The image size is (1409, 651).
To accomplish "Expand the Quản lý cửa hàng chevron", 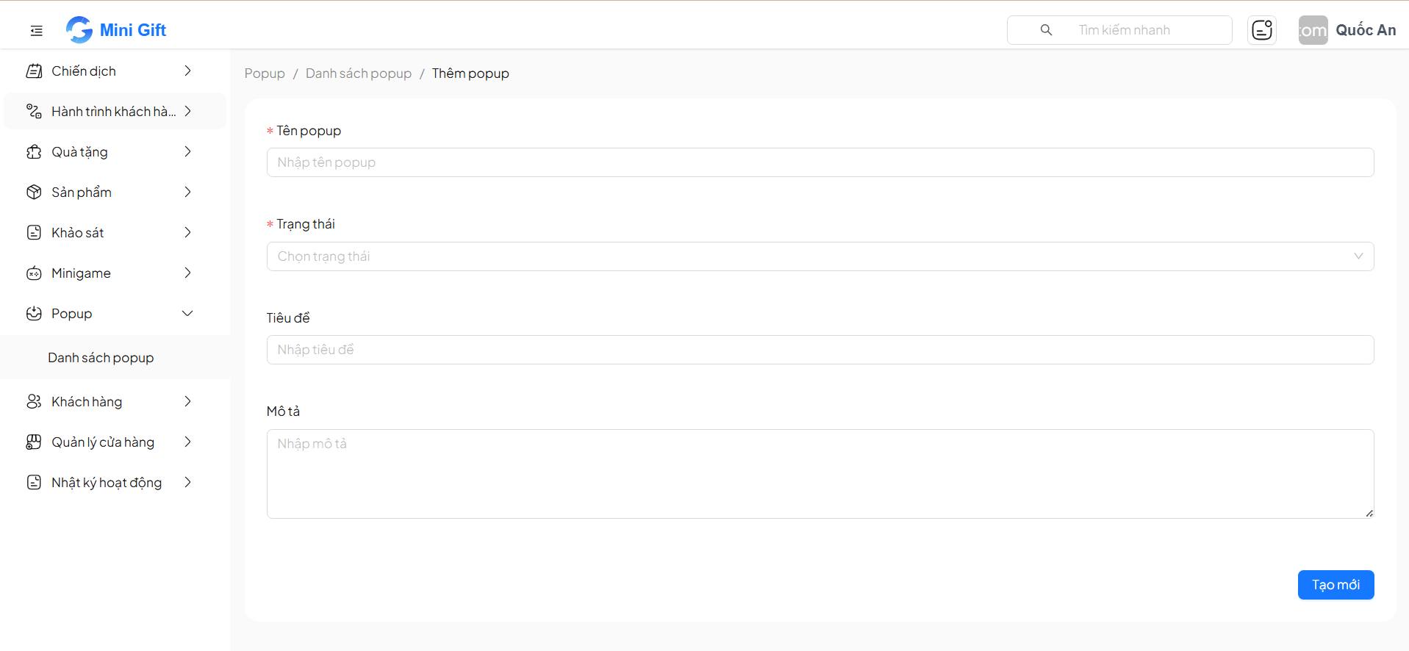I will point(187,442).
